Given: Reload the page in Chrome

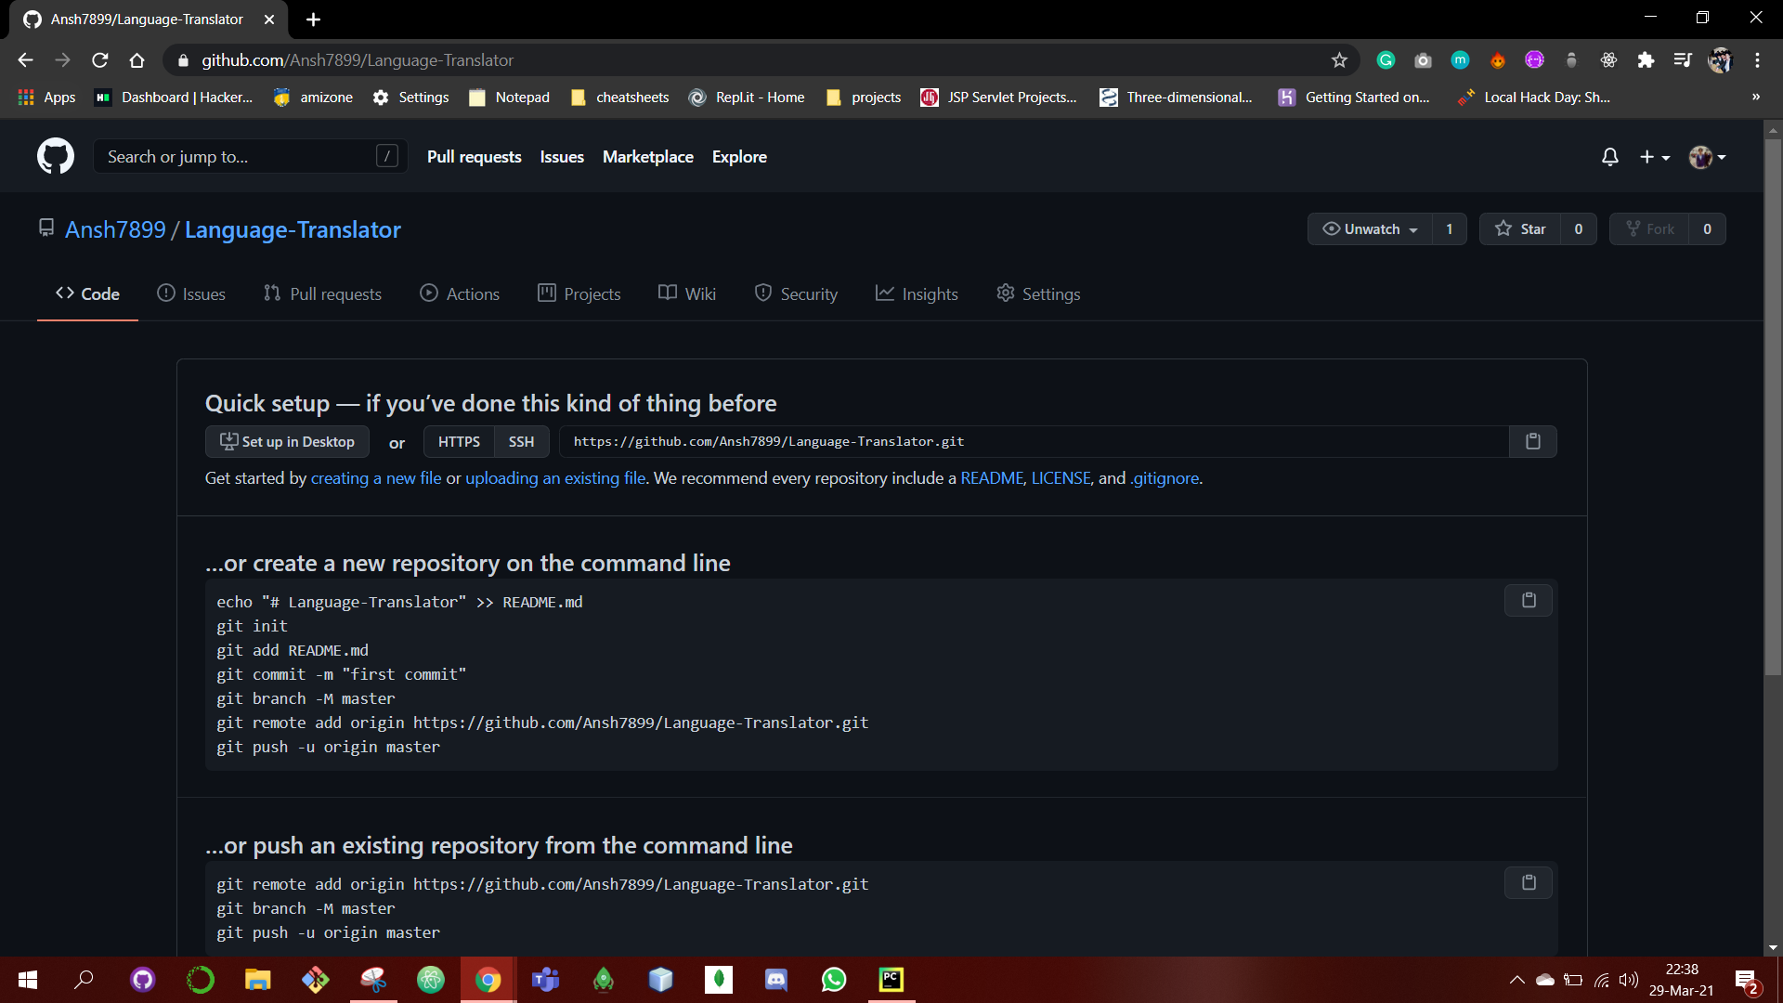Looking at the screenshot, I should click(x=100, y=60).
